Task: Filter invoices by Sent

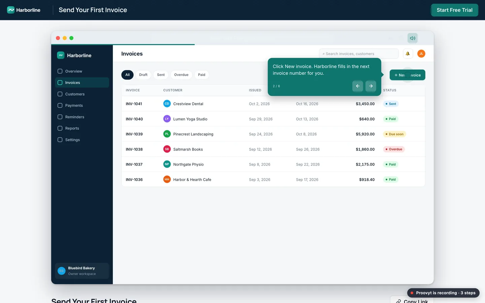Action: (161, 75)
